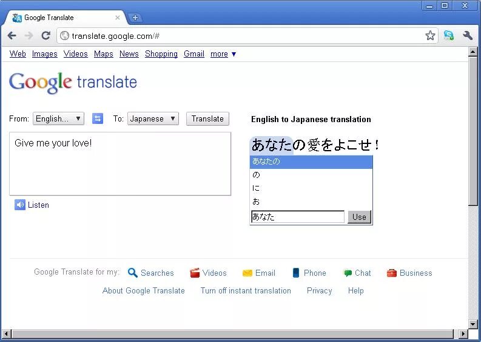Click the Use button
This screenshot has width=481, height=342.
pyautogui.click(x=359, y=217)
